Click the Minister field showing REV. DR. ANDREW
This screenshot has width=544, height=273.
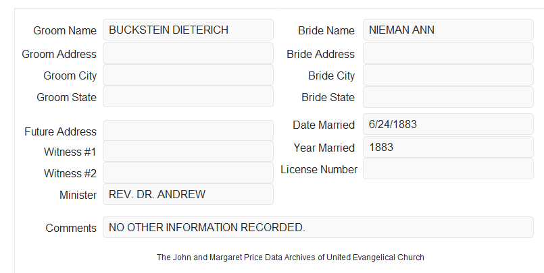pyautogui.click(x=188, y=194)
